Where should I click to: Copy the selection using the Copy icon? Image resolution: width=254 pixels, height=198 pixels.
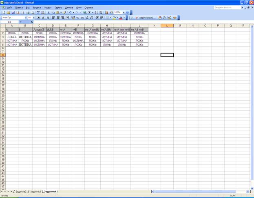tap(53, 13)
